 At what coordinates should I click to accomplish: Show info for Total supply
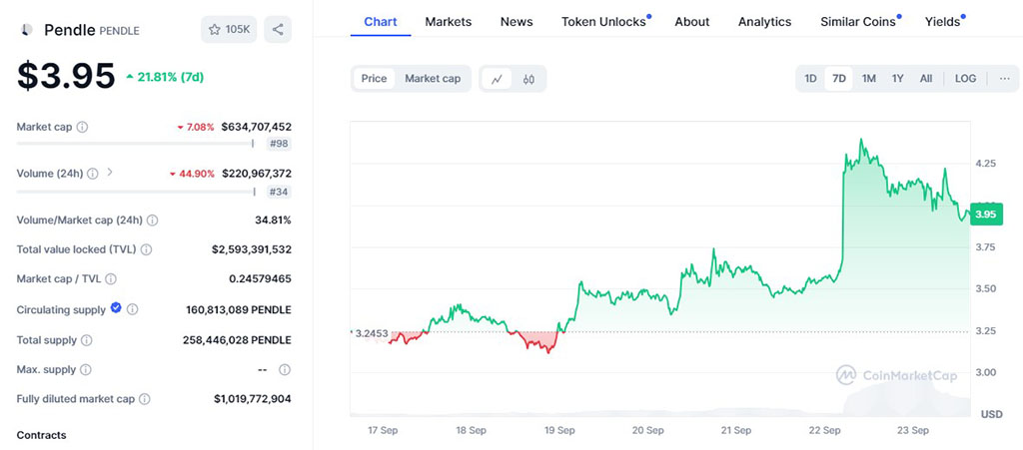(87, 340)
